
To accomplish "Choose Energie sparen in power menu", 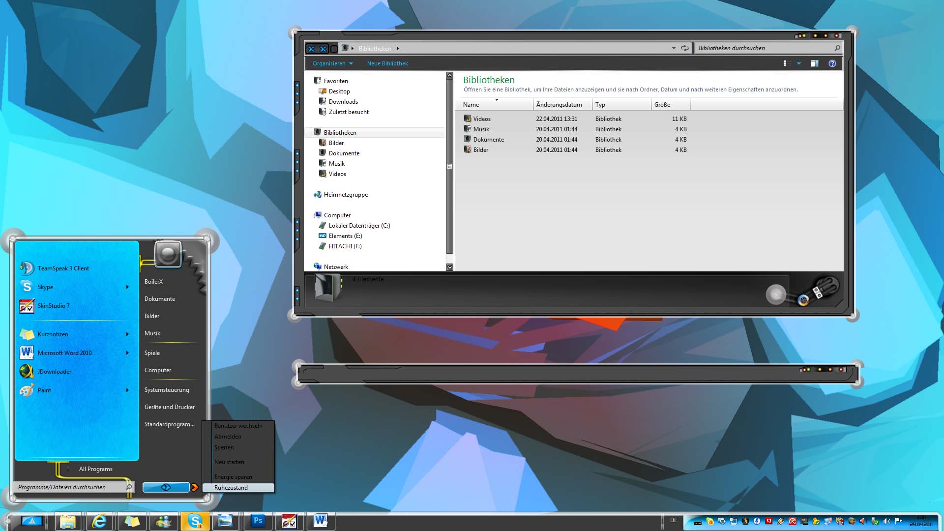I will (239, 477).
